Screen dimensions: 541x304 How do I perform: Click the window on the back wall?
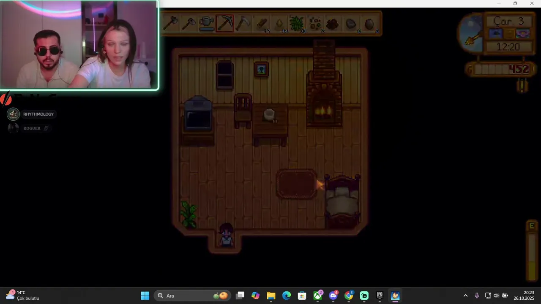click(224, 75)
